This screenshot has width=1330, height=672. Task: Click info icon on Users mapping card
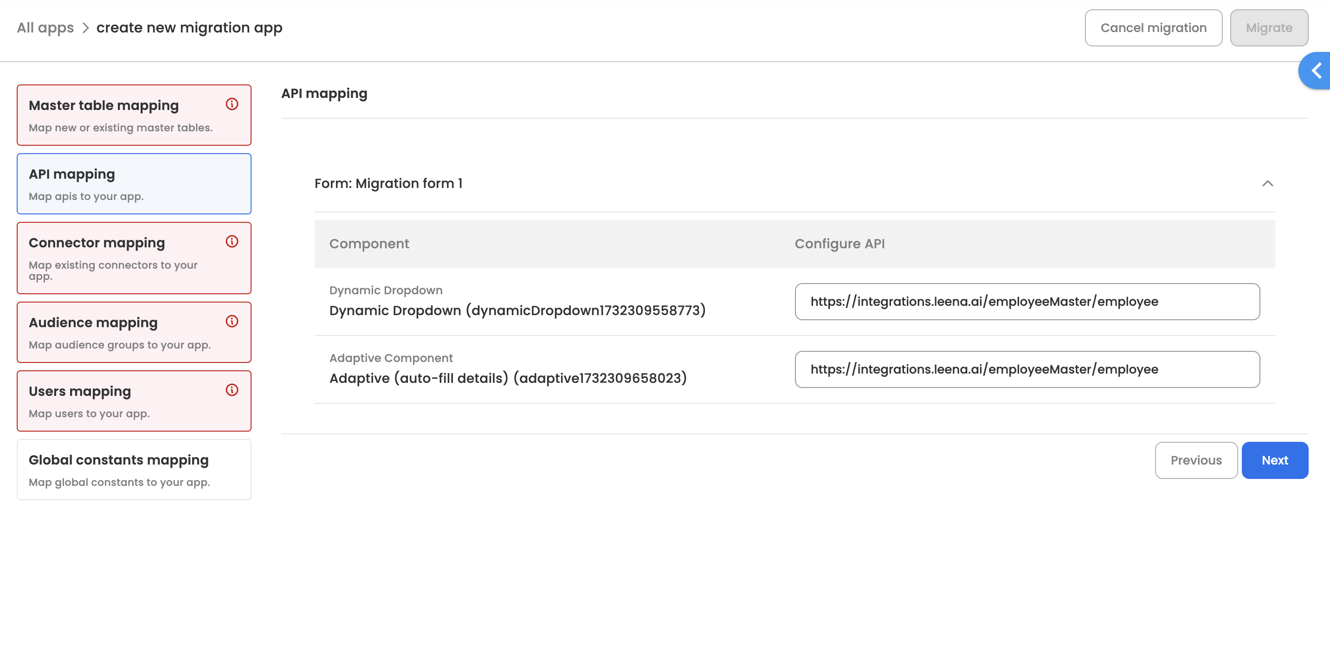232,390
